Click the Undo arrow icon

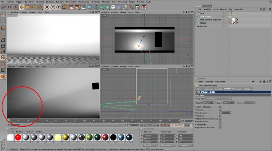pos(4,7)
